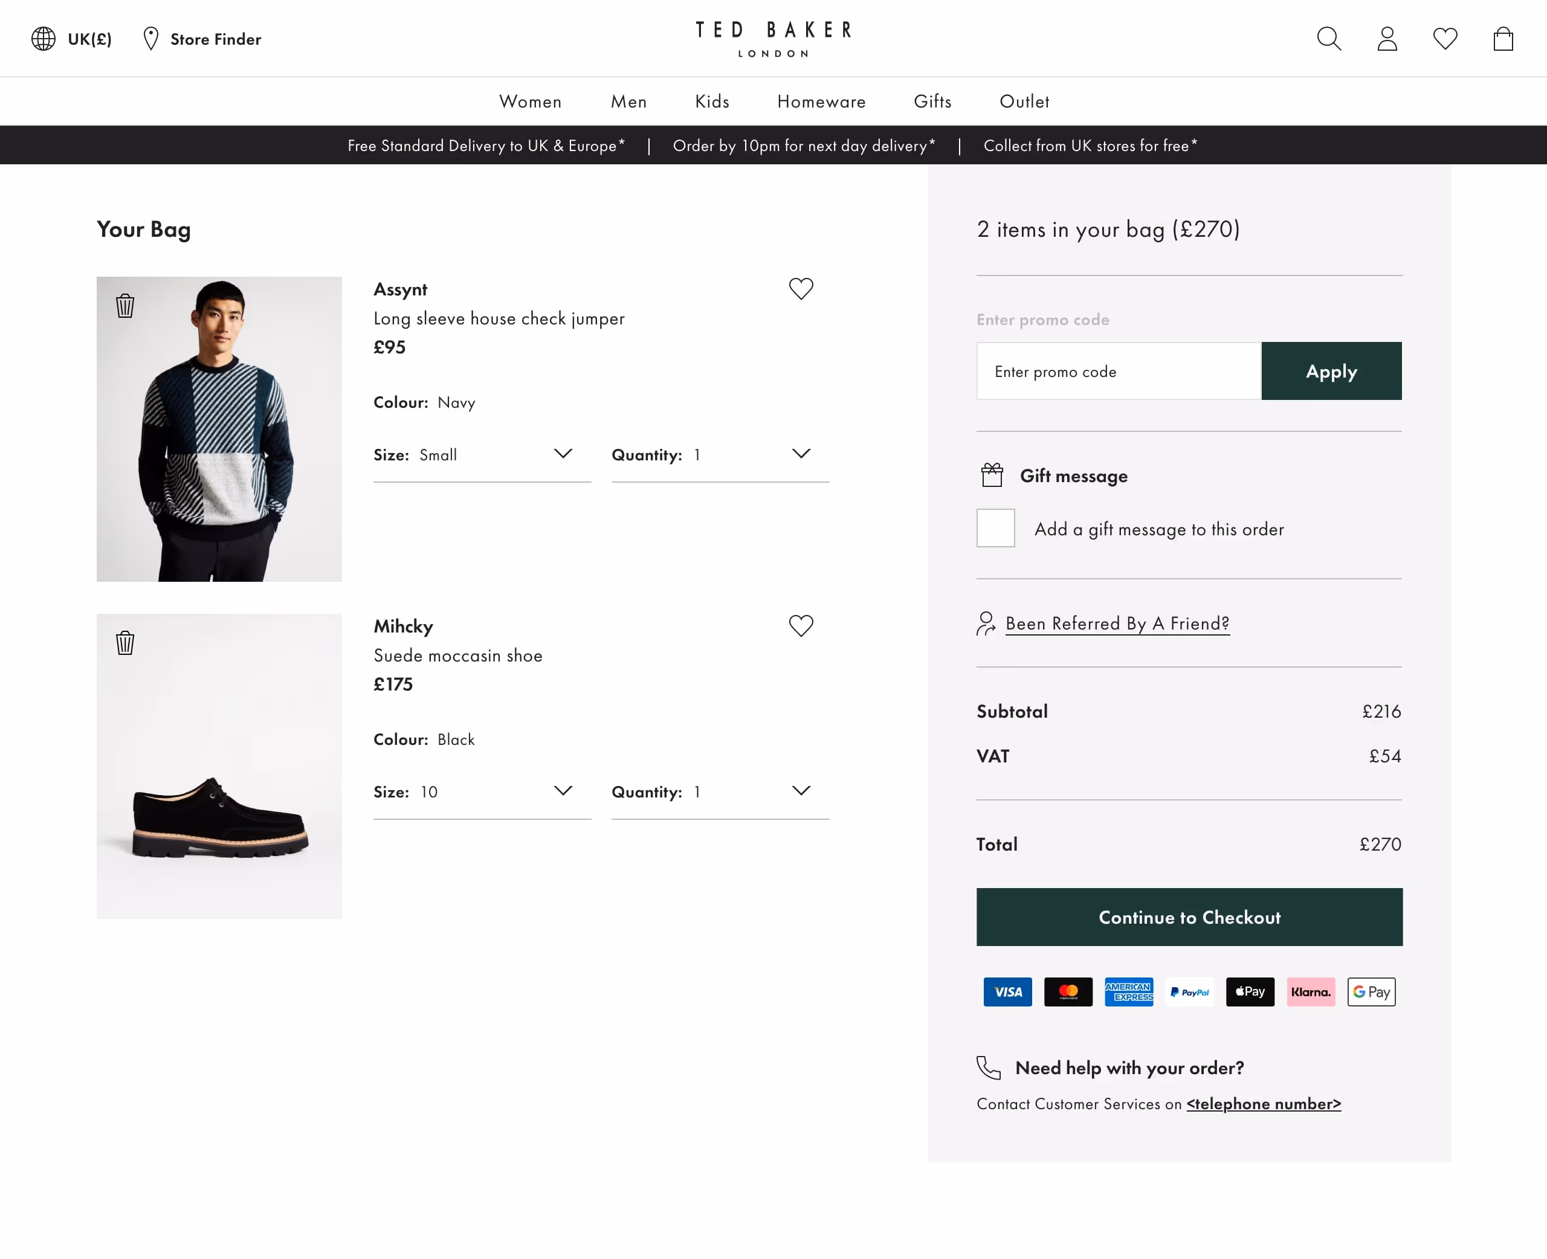Open Quantity dropdown for Assynt jumper
This screenshot has width=1547, height=1259.
(720, 455)
